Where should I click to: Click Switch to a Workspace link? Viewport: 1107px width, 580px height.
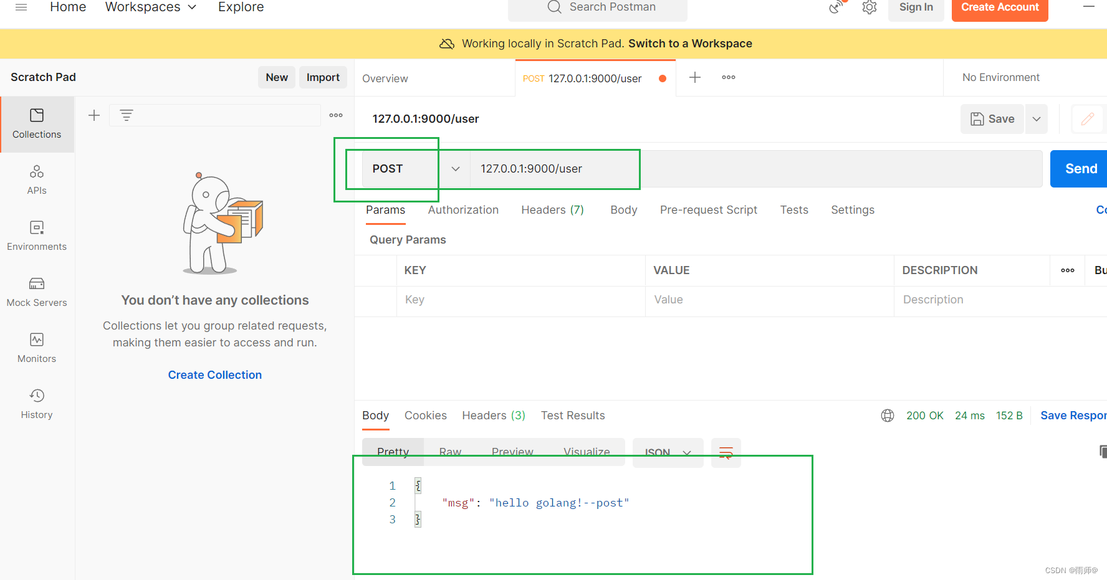click(690, 44)
